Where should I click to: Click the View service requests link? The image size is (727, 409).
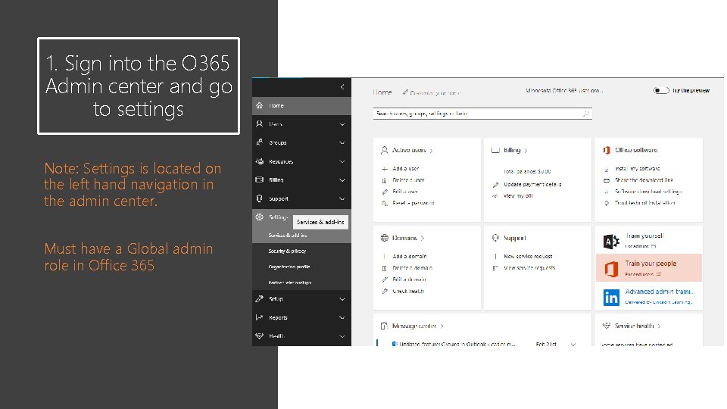pos(529,268)
